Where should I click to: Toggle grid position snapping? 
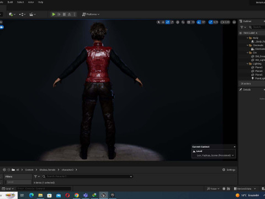pyautogui.click(x=189, y=22)
